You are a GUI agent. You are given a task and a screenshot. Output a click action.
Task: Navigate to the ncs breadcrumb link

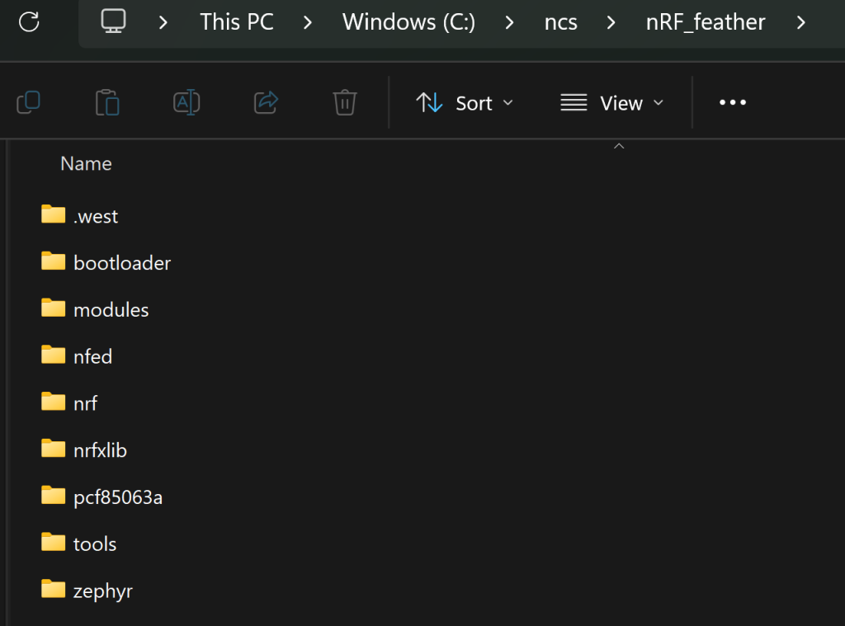[x=561, y=22]
